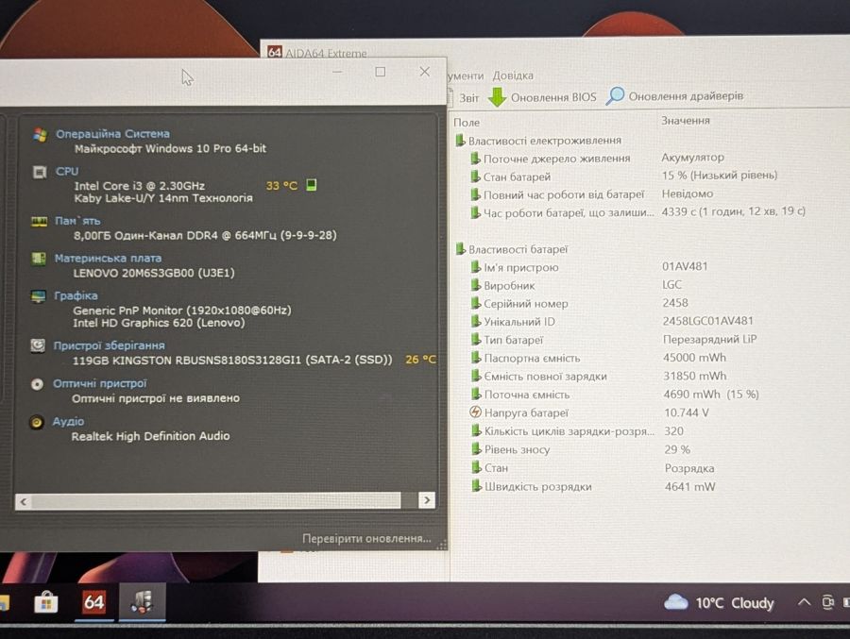Click the motherboard icon beside Материнська плата
Image resolution: width=850 pixels, height=639 pixels.
pos(39,259)
